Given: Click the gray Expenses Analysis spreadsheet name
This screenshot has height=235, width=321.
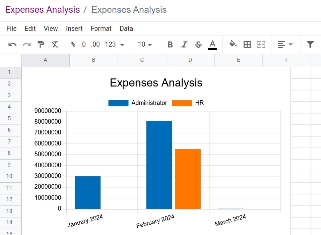Looking at the screenshot, I should tap(129, 10).
